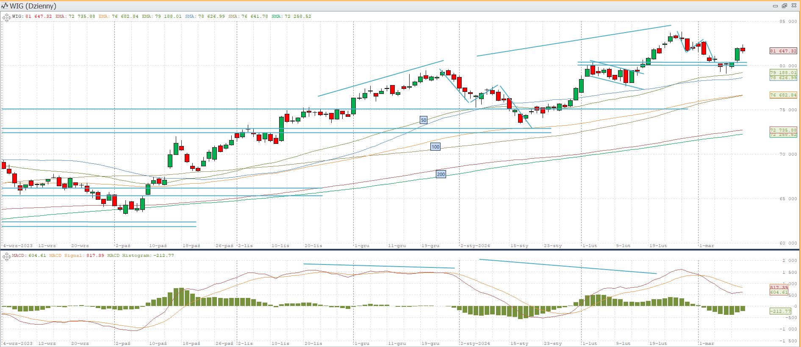This screenshot has width=801, height=347.
Task: Click the pan control icon in the WIG price pane
Action: (x=6, y=17)
